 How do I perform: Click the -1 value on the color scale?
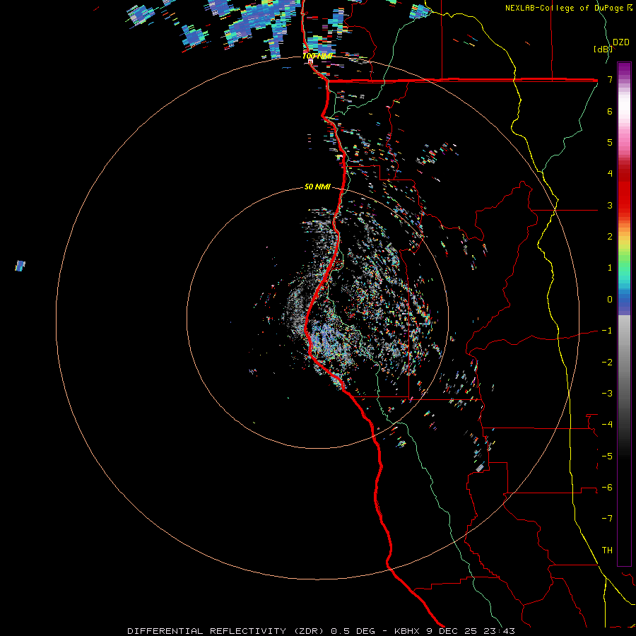[607, 331]
